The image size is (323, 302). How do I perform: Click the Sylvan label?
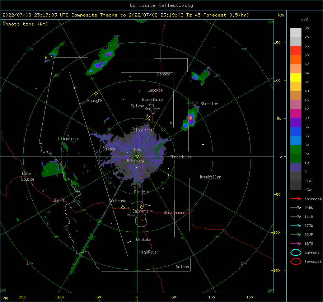[x=137, y=106]
